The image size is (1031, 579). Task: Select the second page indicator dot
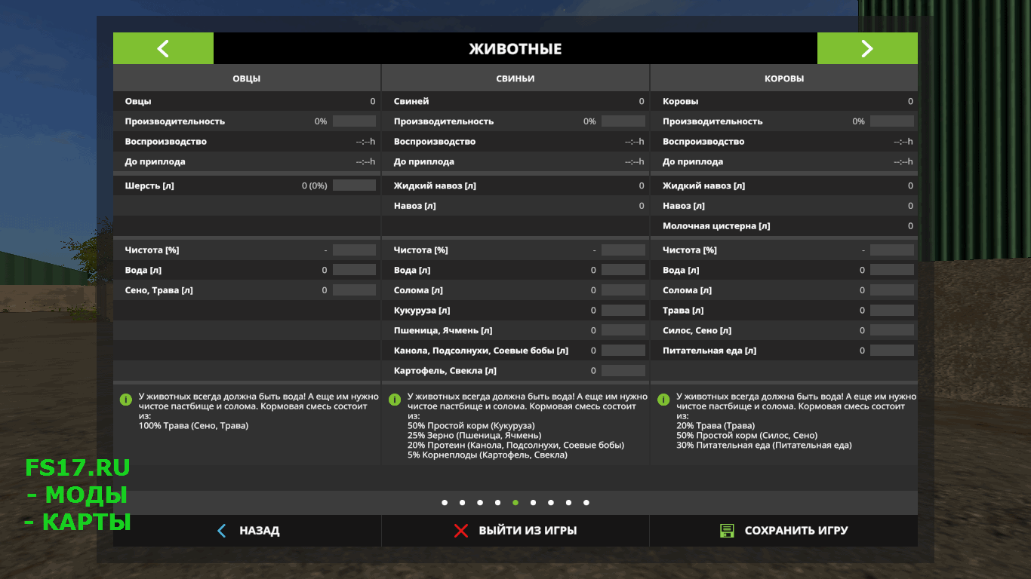[x=462, y=502]
